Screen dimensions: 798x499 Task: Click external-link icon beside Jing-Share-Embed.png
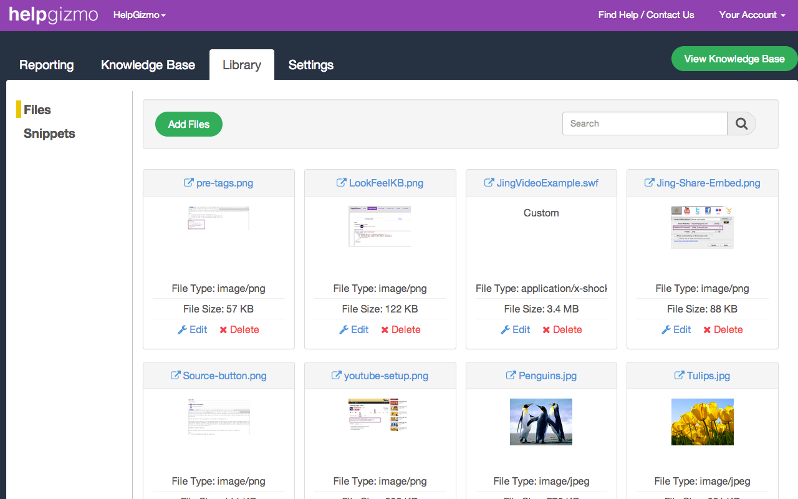[x=649, y=183]
